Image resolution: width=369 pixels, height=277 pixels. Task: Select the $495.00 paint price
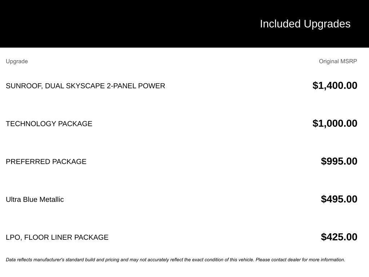(339, 199)
